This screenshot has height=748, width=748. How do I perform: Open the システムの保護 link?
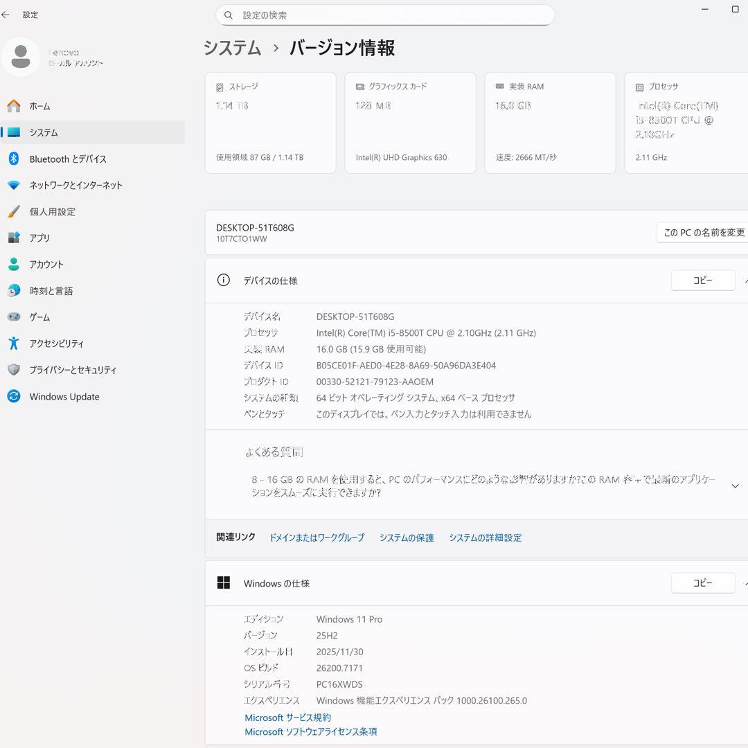tap(407, 537)
